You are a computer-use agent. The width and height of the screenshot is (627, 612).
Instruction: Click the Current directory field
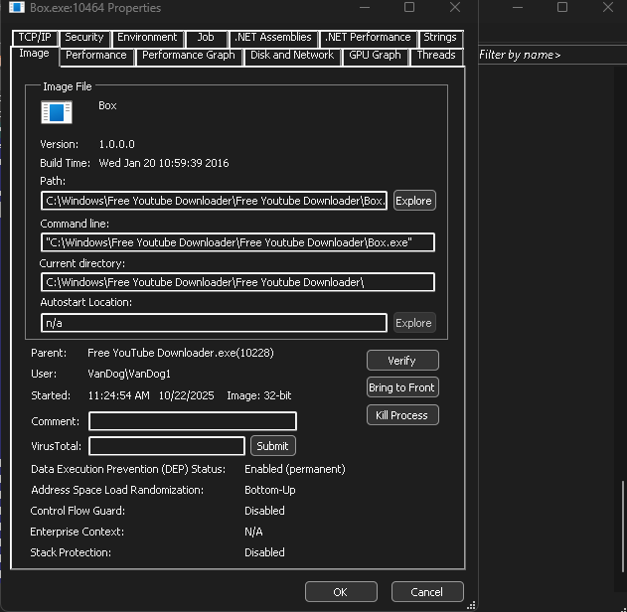click(237, 282)
